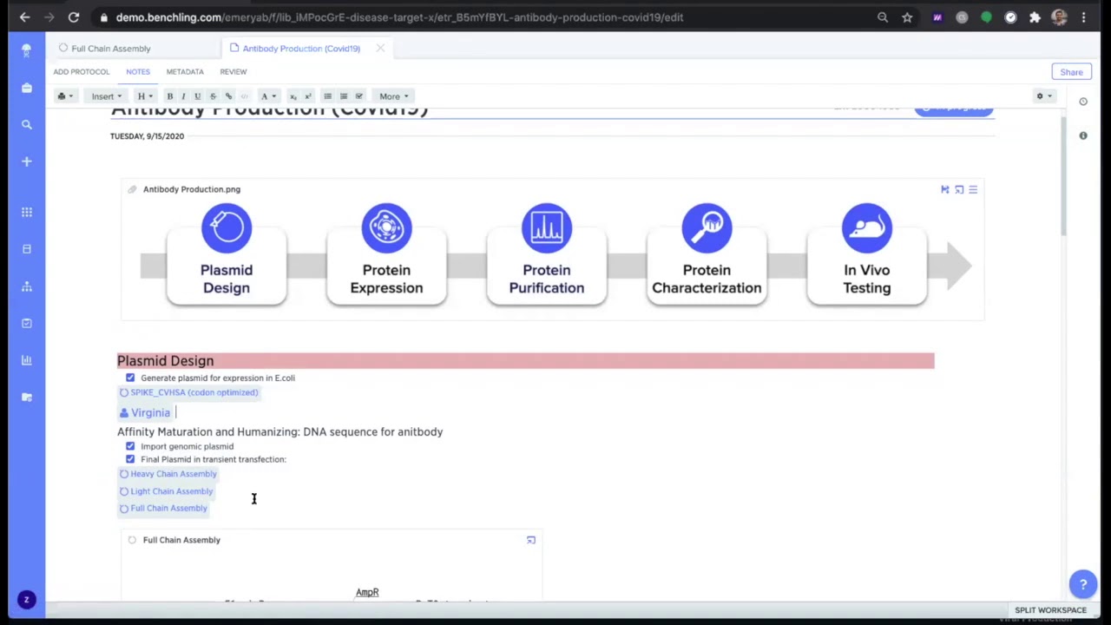Image resolution: width=1111 pixels, height=625 pixels.
Task: Insert a bulleted list
Action: [327, 96]
